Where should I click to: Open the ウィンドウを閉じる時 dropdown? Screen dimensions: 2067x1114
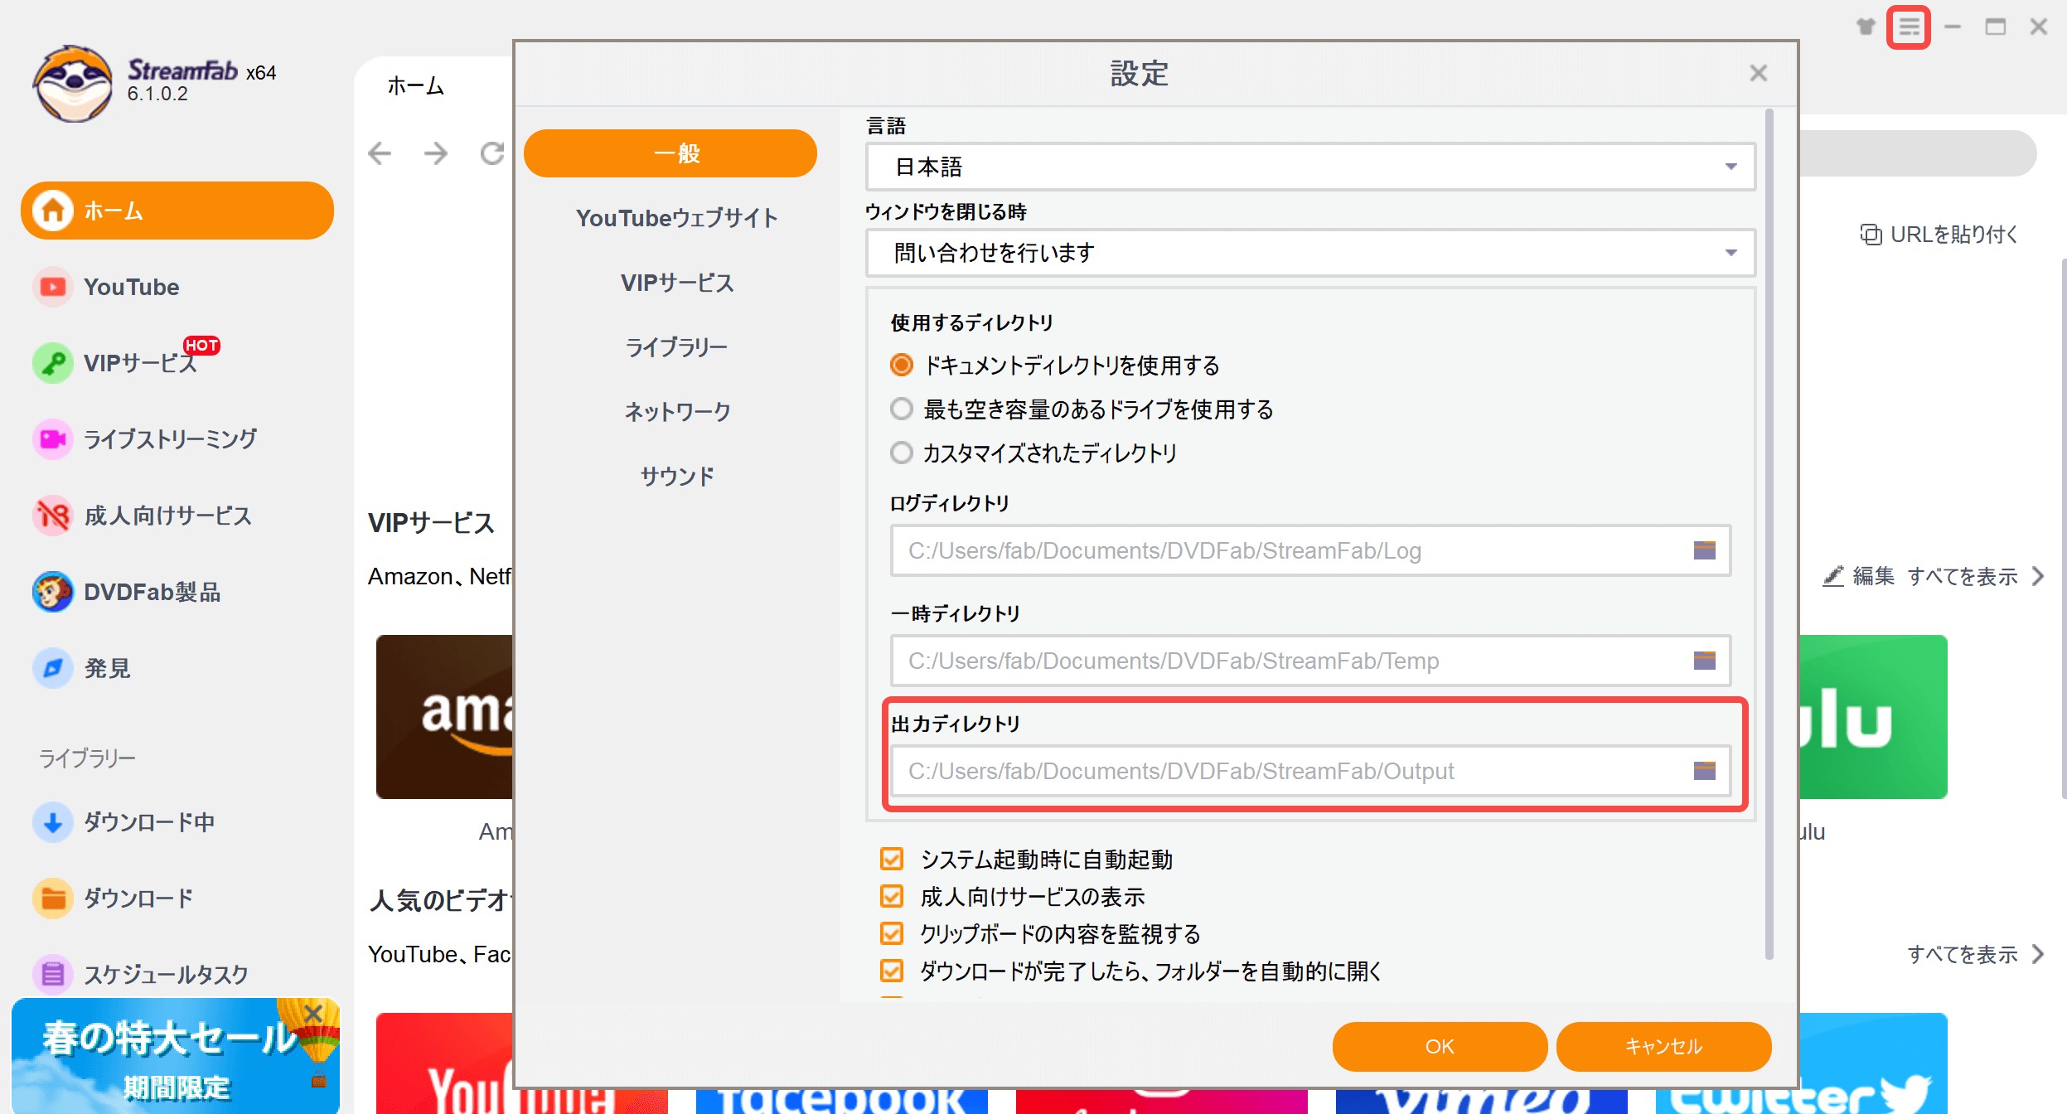[1309, 253]
